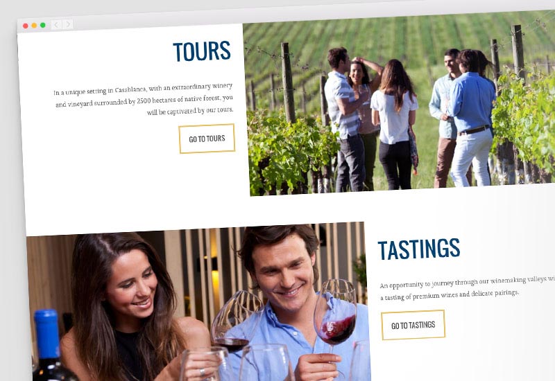Click the yellow minimize window dot

coord(34,26)
